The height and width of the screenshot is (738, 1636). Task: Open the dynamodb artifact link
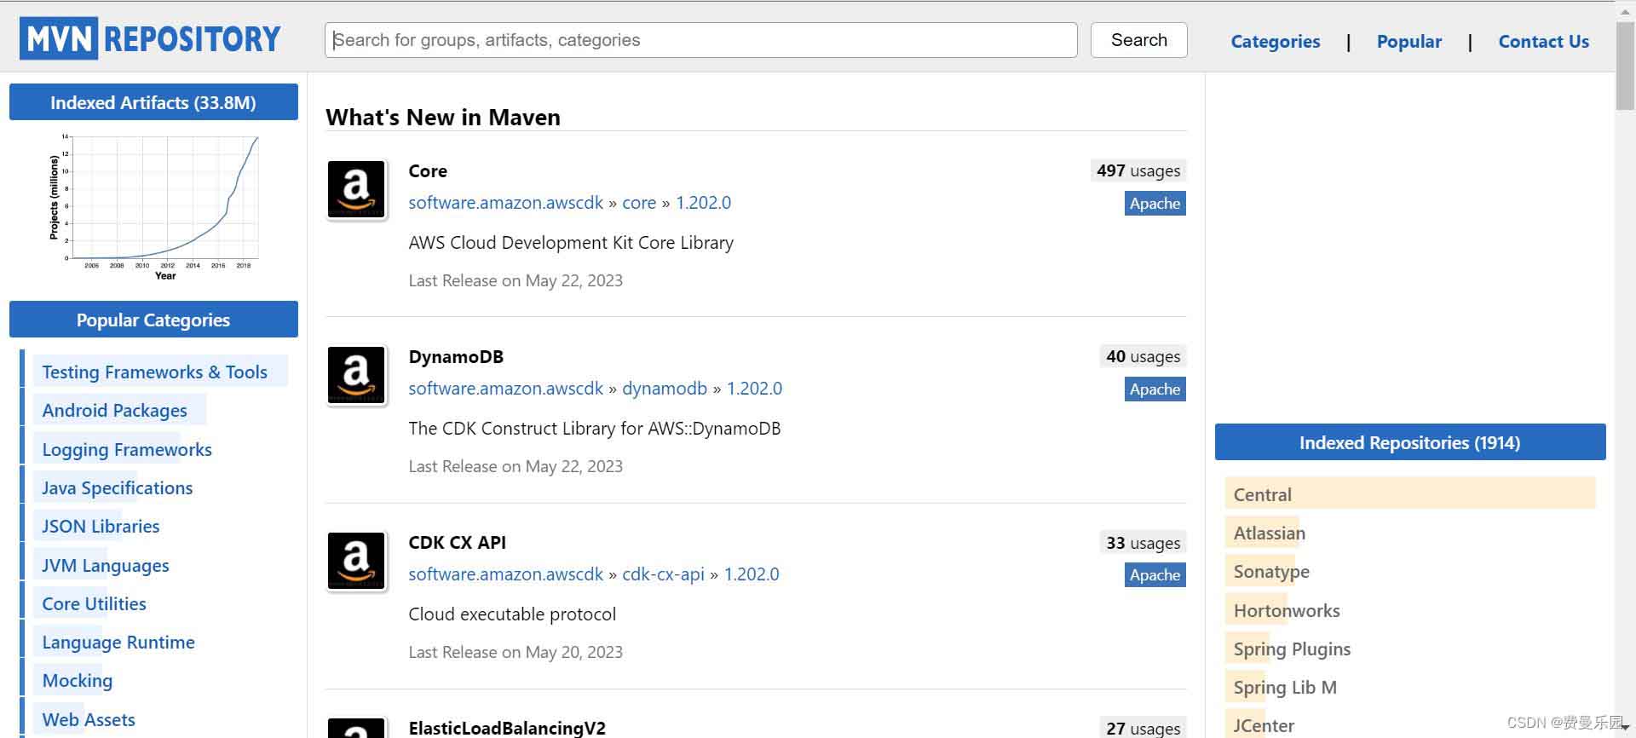(665, 389)
